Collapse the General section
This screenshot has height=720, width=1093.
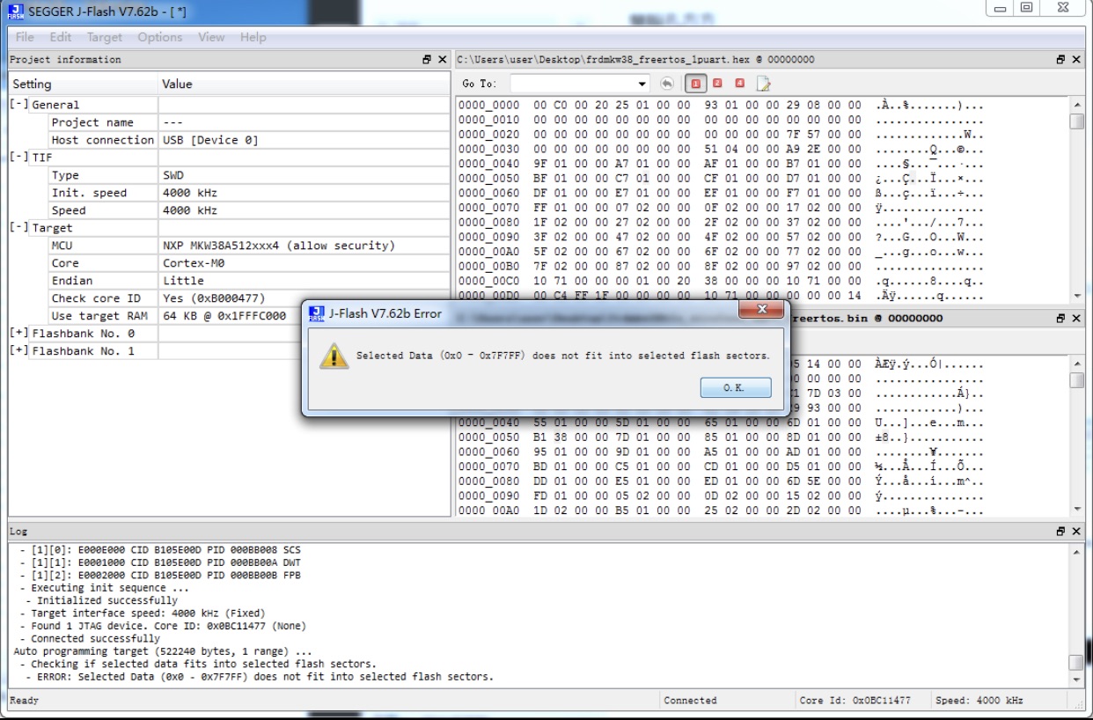(x=18, y=105)
